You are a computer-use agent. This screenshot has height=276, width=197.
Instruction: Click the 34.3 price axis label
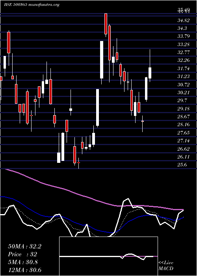182,28
